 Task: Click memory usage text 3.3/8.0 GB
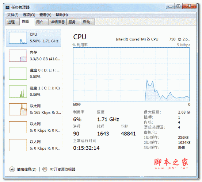[45, 59]
